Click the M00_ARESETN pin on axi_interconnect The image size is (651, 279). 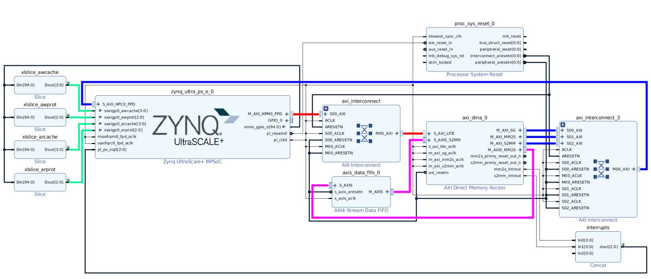[x=321, y=153]
